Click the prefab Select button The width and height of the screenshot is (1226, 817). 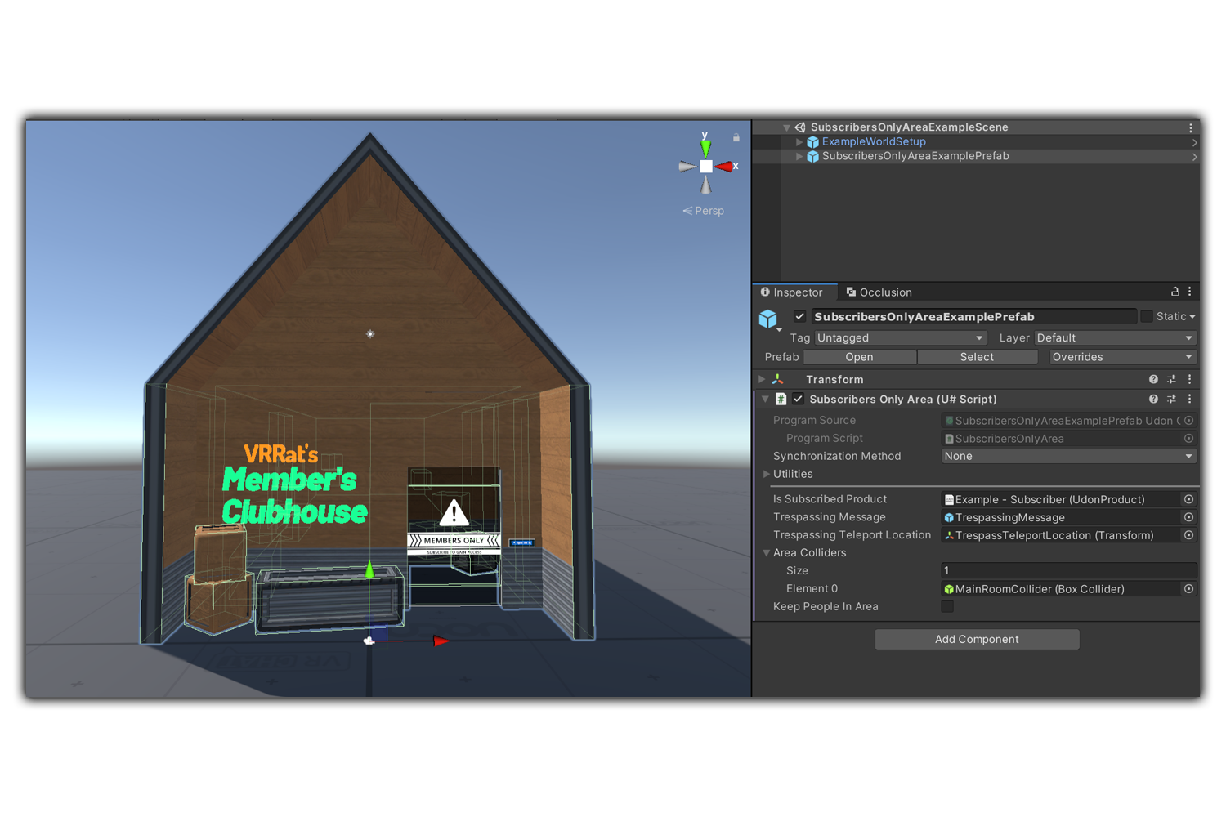978,357
